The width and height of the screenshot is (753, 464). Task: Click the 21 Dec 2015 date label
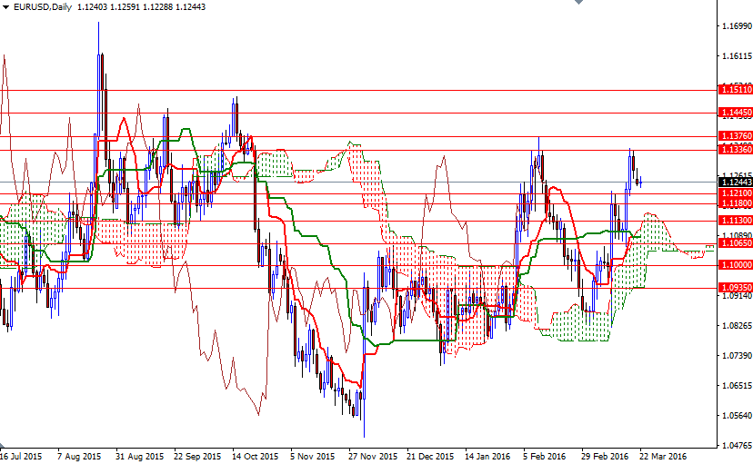[430, 457]
